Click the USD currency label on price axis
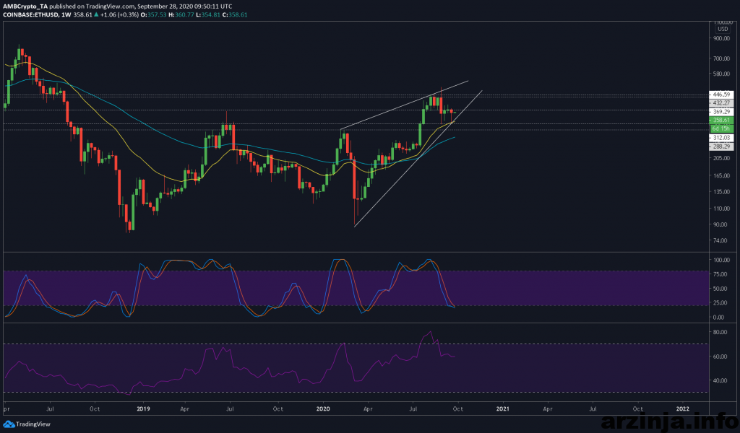This screenshot has height=433, width=740. (722, 29)
